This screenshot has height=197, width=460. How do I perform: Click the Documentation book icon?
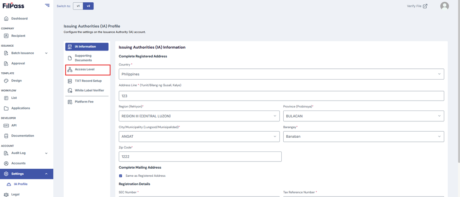(6, 135)
